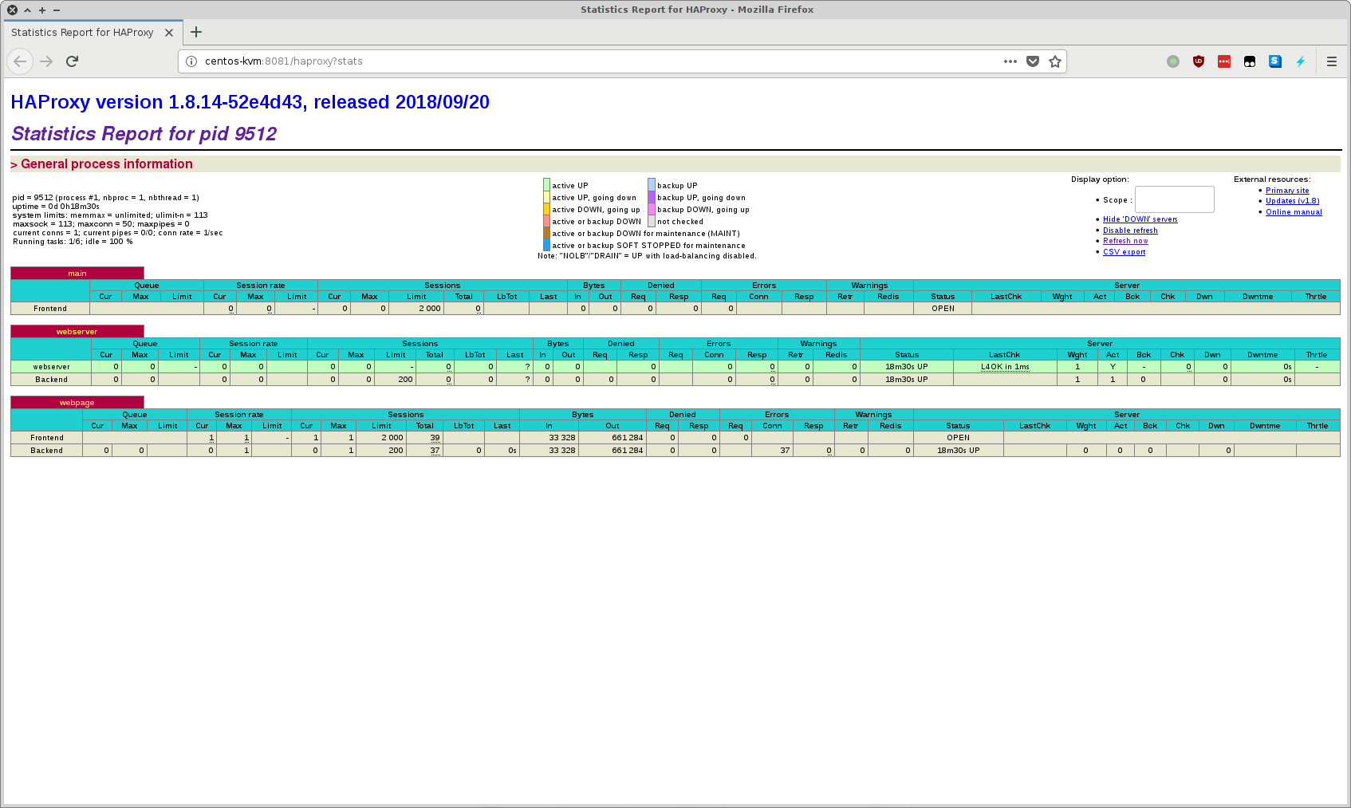Open the CSV export link

pos(1124,252)
